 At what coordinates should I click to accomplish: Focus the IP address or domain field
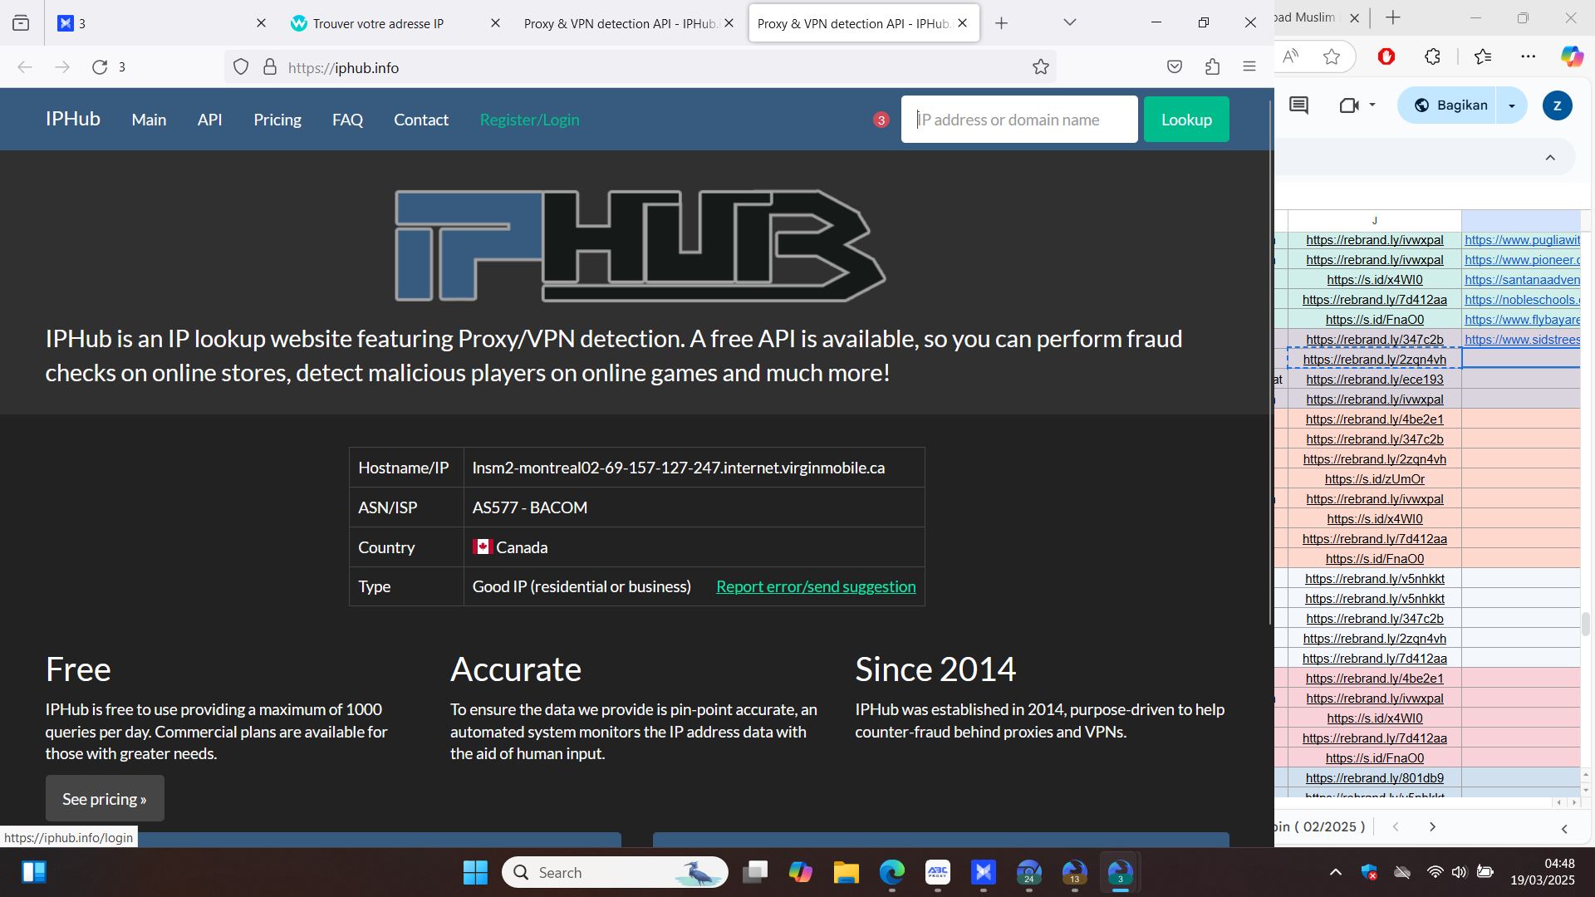(1019, 120)
